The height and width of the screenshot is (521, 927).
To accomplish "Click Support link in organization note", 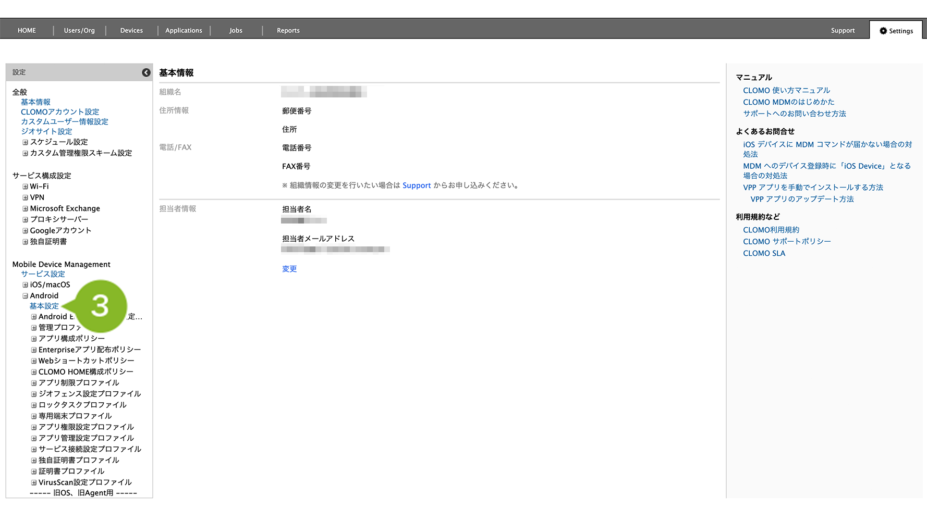I will click(x=417, y=185).
